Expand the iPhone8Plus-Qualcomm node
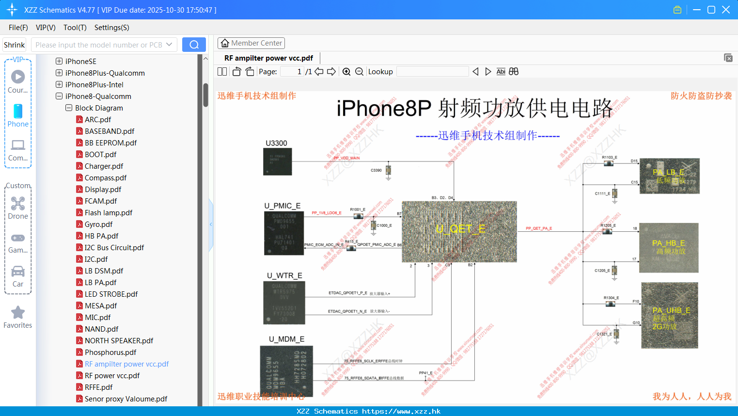 pos(59,73)
